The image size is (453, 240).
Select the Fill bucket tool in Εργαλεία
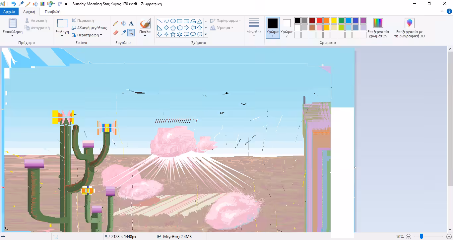[x=123, y=23]
